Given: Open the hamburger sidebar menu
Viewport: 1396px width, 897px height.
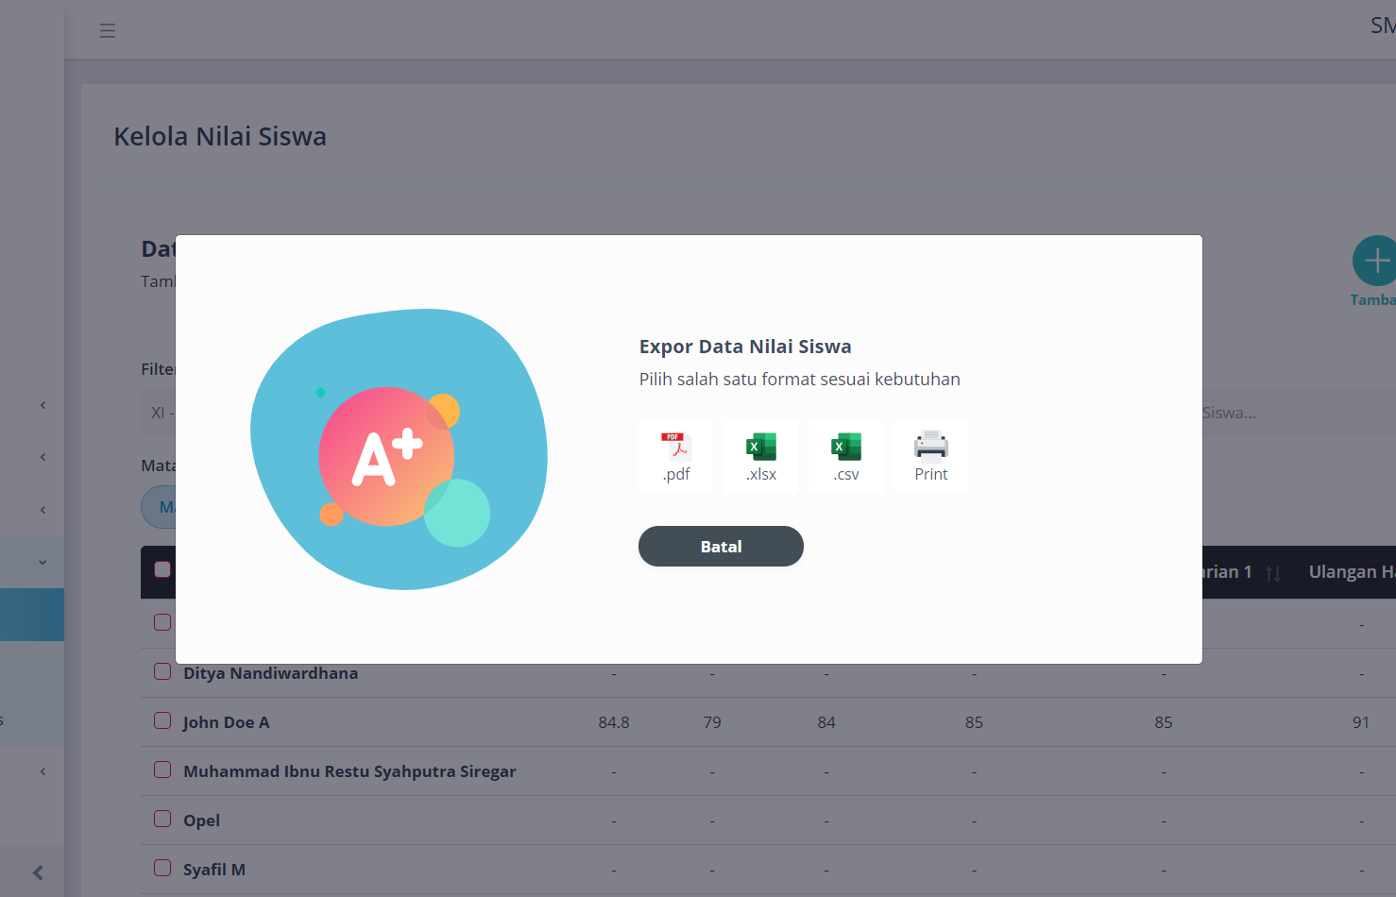Looking at the screenshot, I should 108,31.
